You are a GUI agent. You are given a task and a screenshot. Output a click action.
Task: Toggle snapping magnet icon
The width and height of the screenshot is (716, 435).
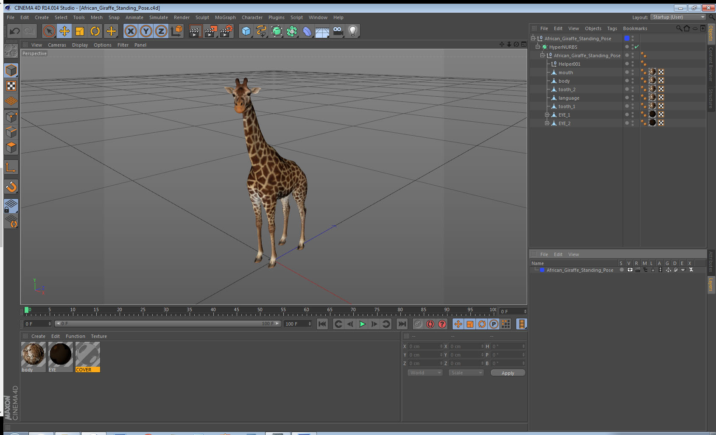tap(11, 187)
